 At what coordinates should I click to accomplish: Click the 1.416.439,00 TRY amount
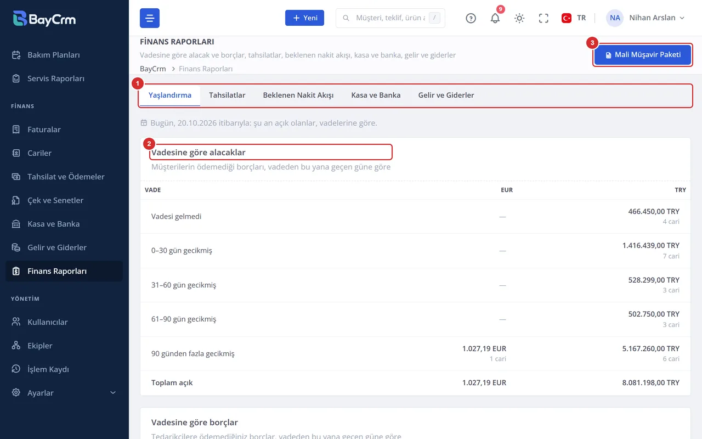pyautogui.click(x=651, y=245)
